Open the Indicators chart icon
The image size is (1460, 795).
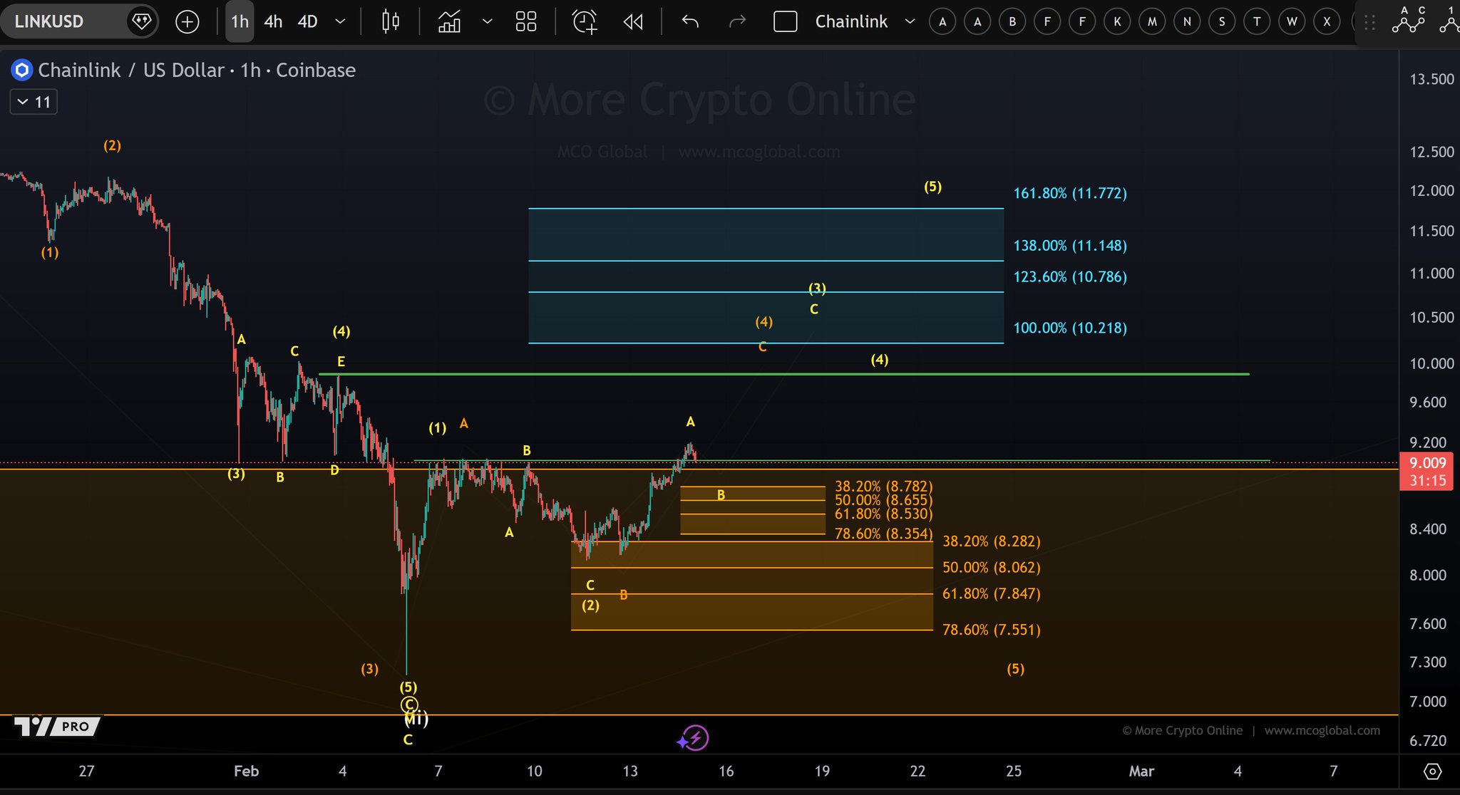(449, 21)
